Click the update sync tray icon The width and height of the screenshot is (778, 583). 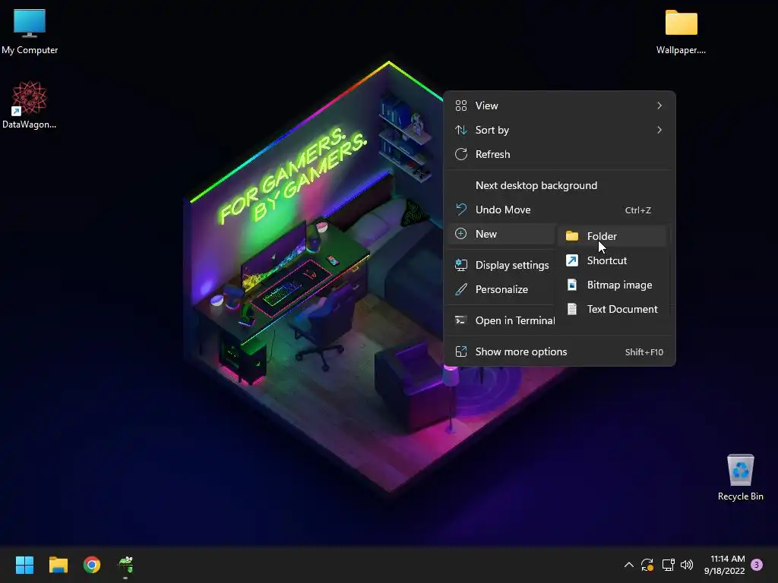point(647,565)
